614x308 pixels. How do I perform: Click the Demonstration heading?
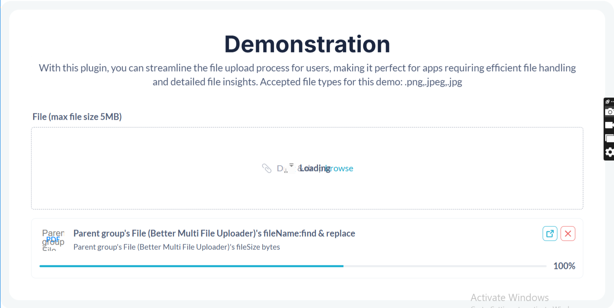pos(307,44)
